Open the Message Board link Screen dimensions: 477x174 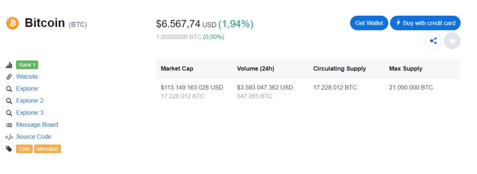coord(37,125)
